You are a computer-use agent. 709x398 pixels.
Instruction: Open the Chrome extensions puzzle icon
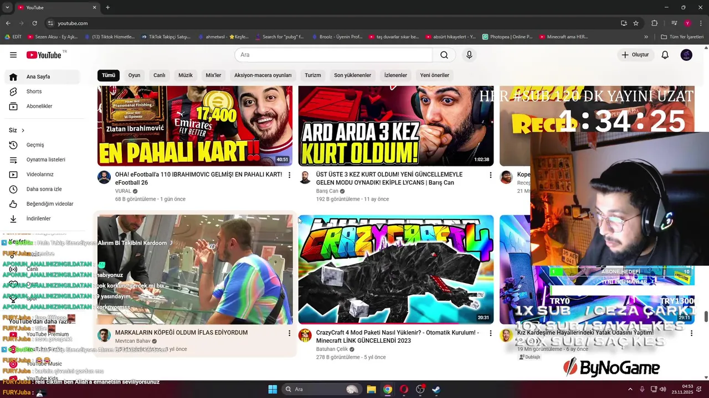(654, 23)
